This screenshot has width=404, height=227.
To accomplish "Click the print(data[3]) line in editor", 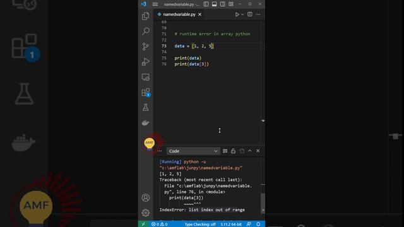I will point(191,64).
